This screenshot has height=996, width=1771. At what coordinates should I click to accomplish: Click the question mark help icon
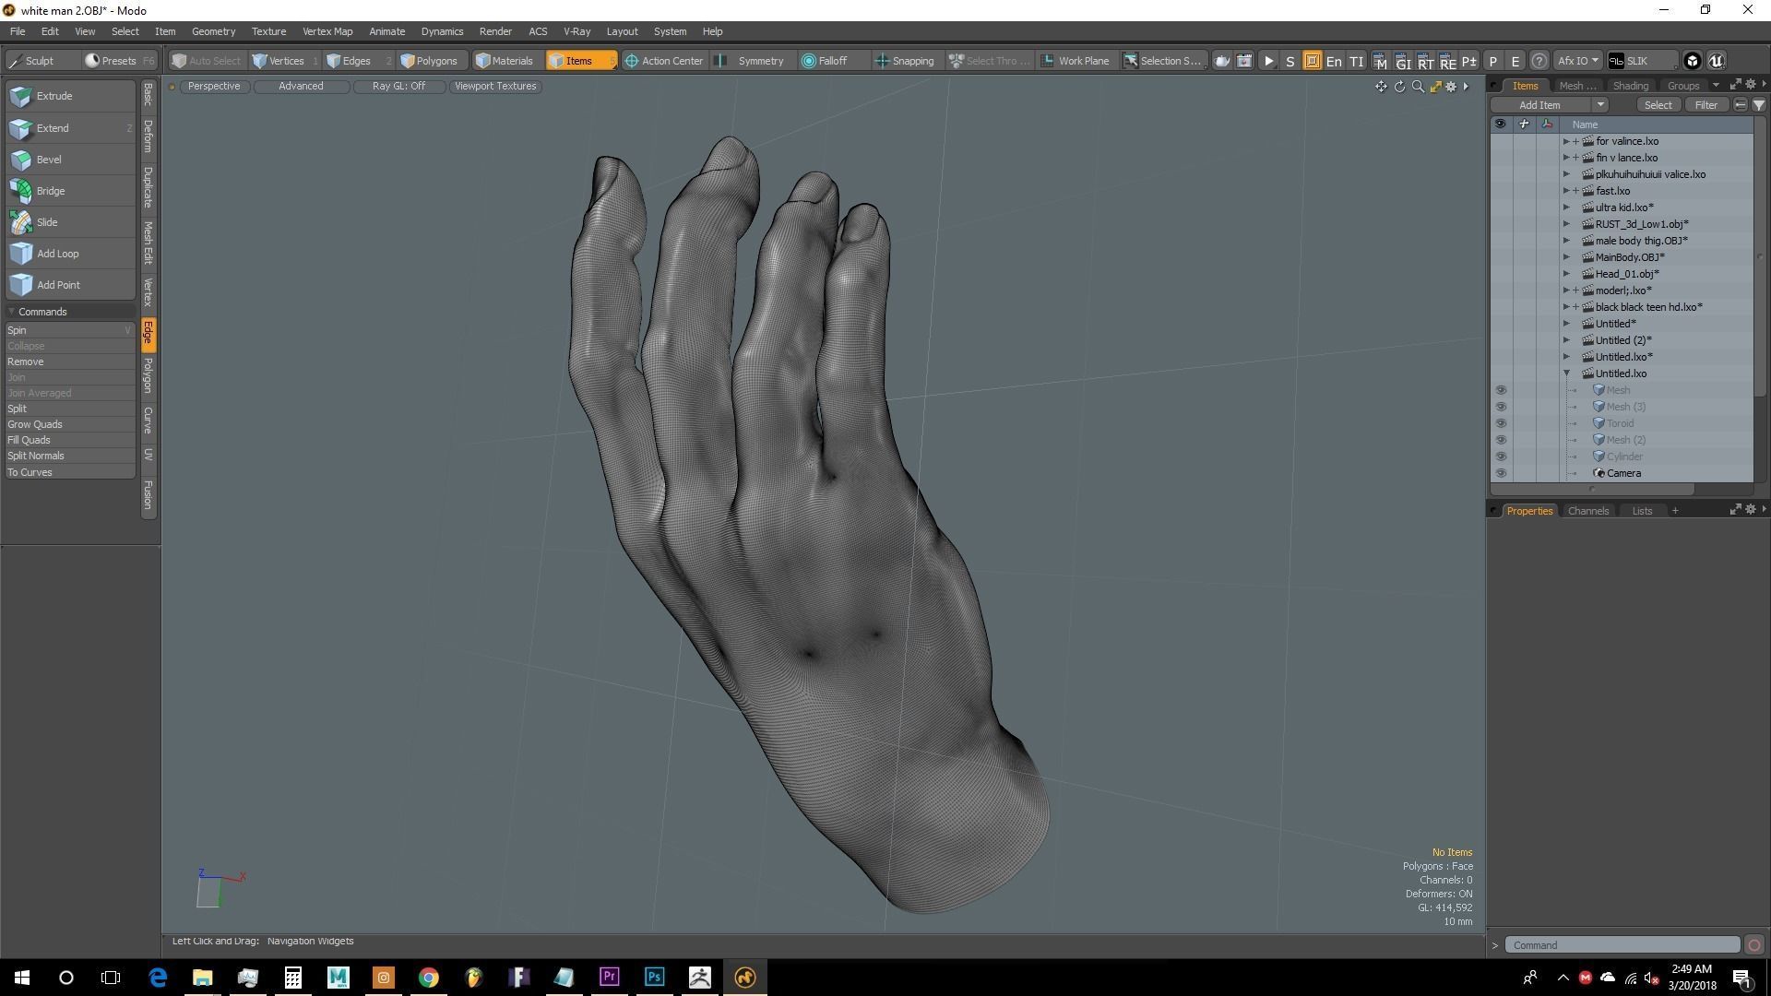click(x=1539, y=61)
